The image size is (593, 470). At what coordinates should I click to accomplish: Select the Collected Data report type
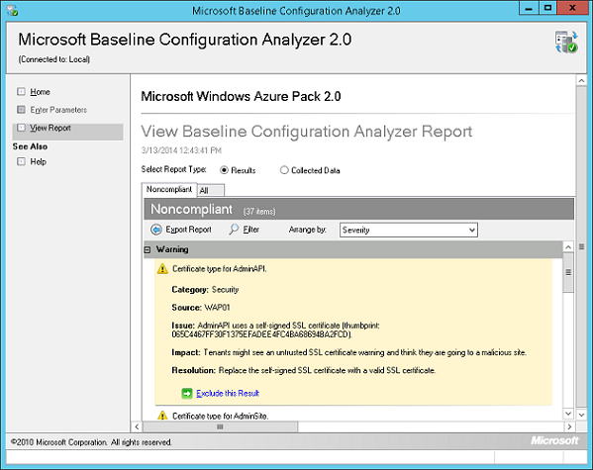coord(284,170)
